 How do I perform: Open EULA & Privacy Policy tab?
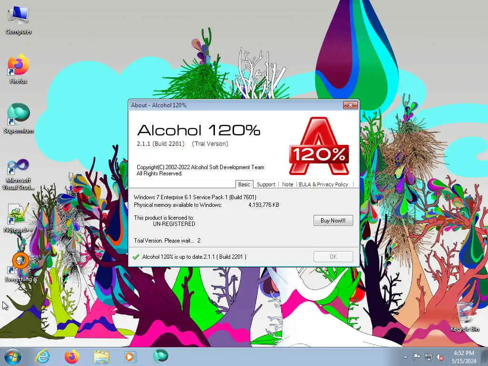[324, 184]
